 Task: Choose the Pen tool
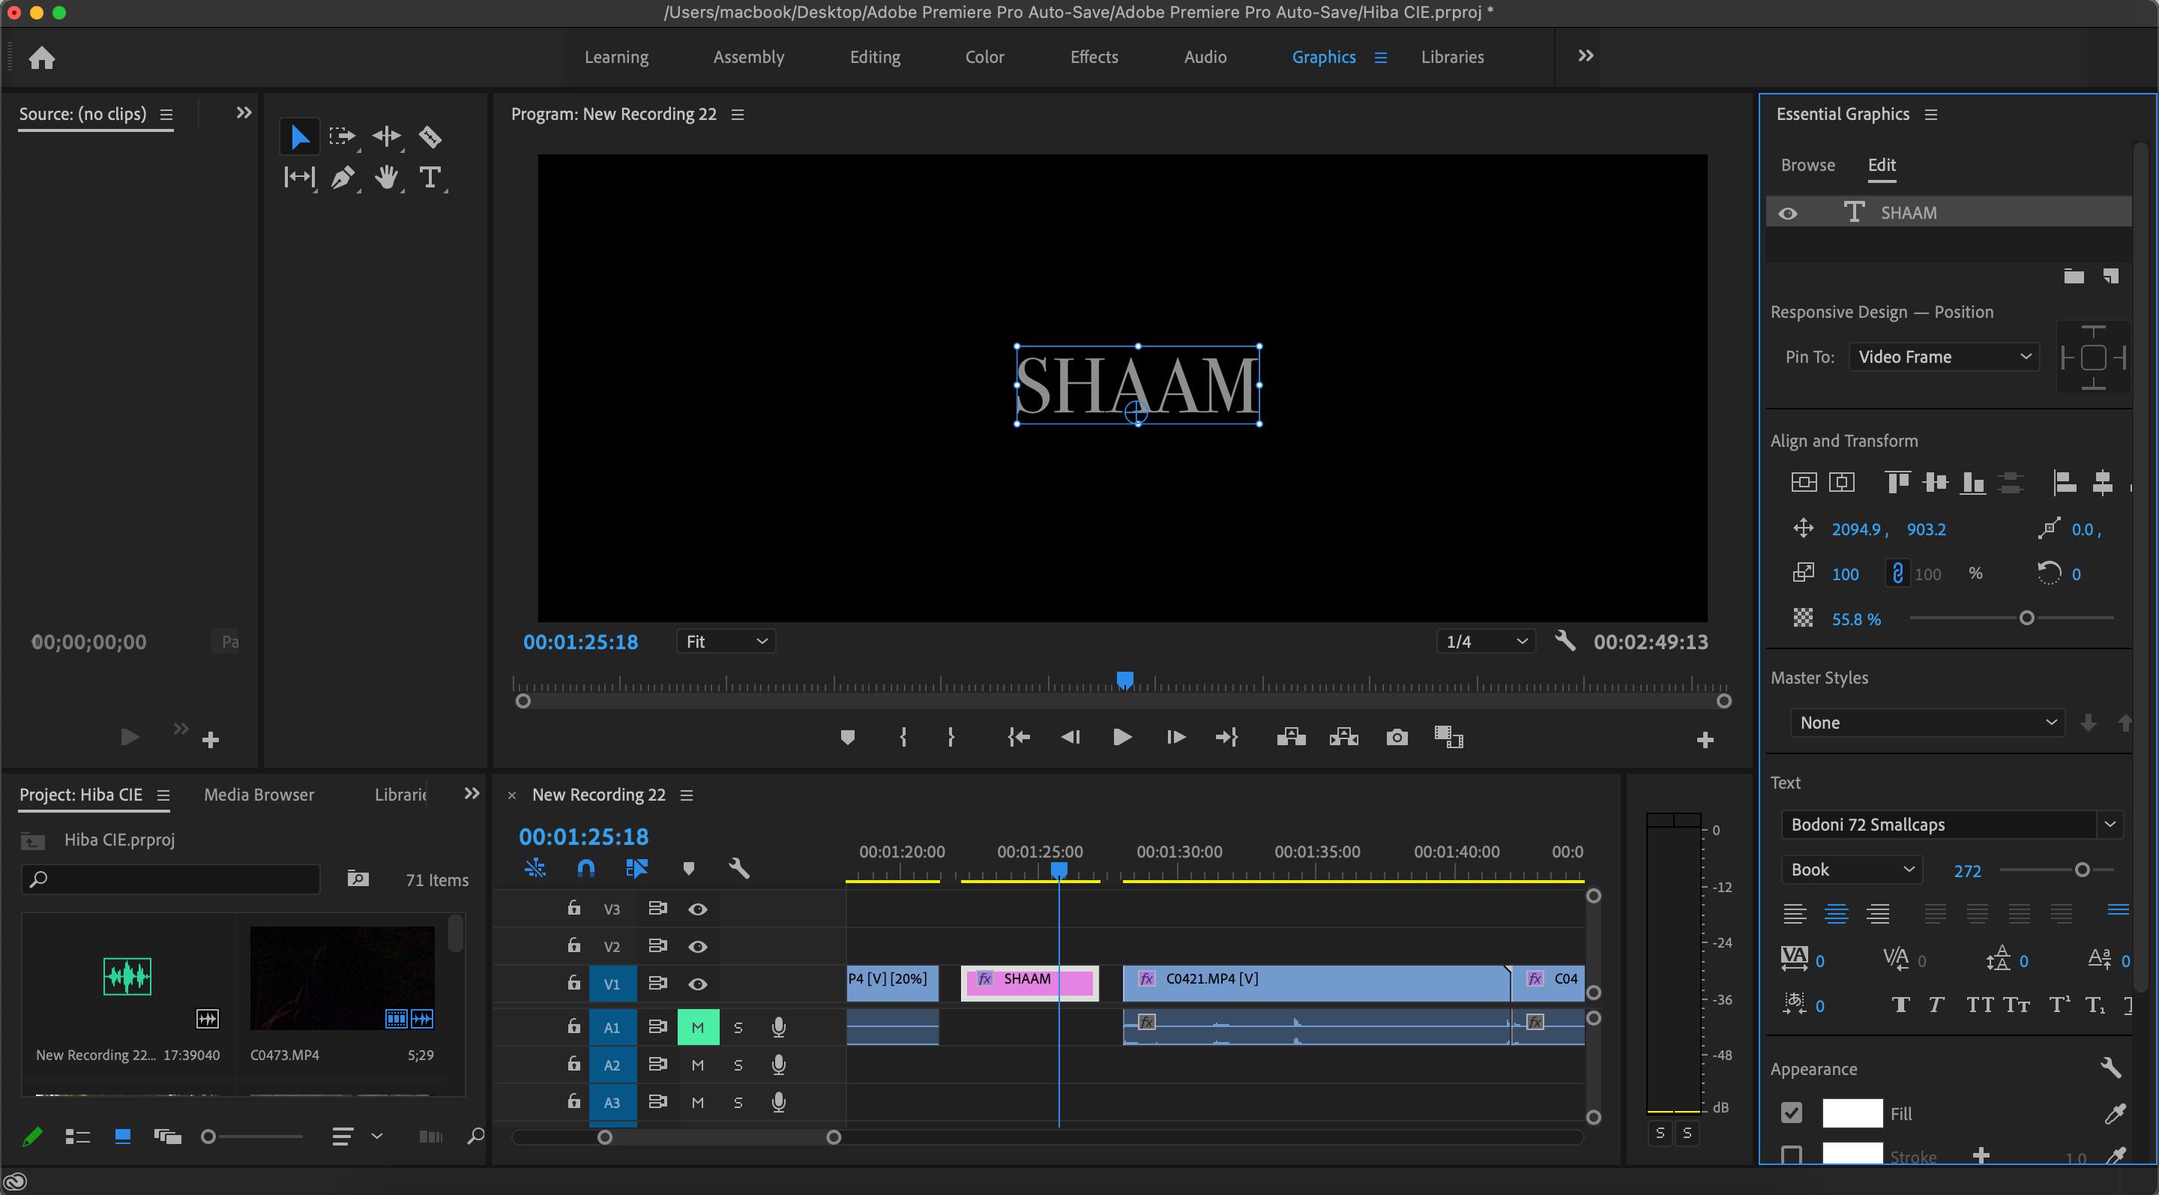(x=343, y=178)
